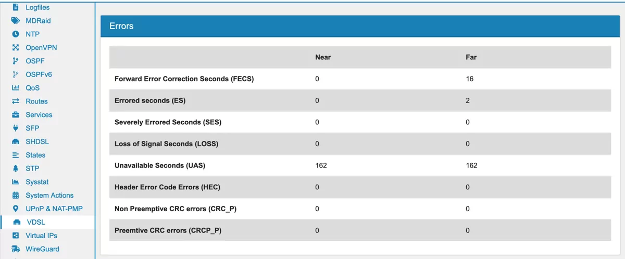Click Loss of Signal Seconds (LOSS) label
Screen dimensions: 625x259
click(x=166, y=144)
